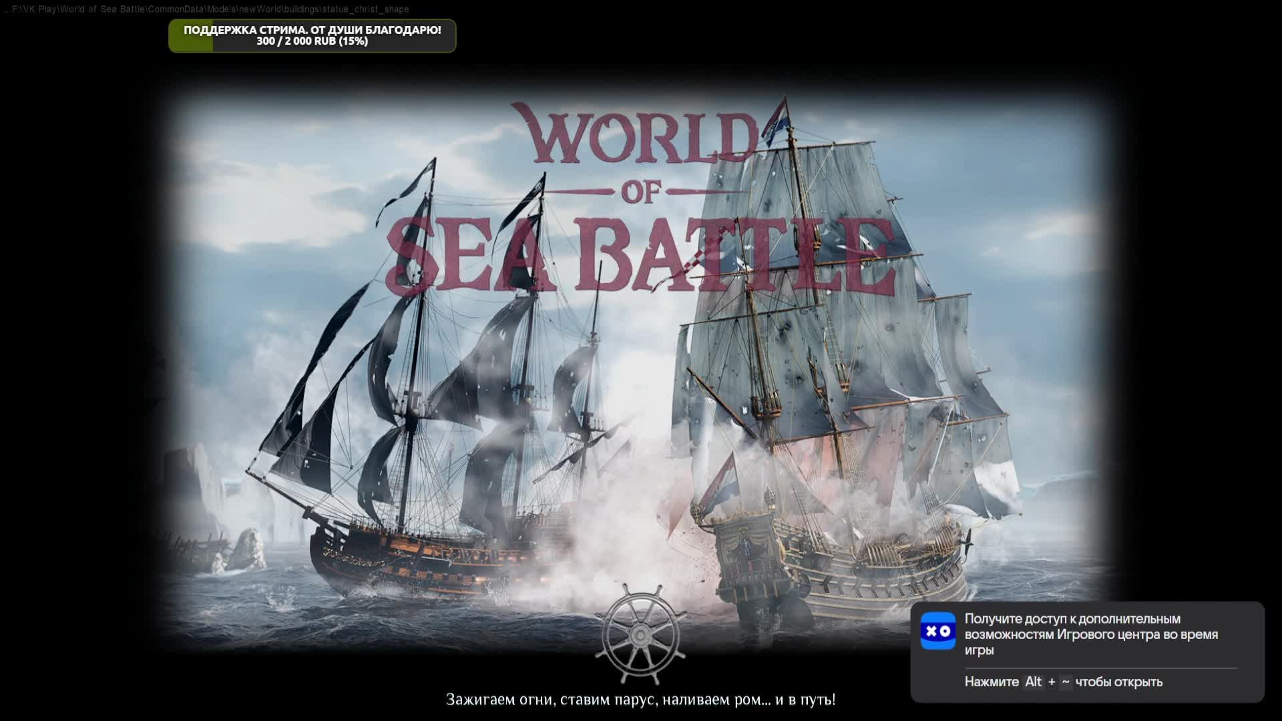Click the blue VK Play Game Center XO icon
Viewport: 1282px width, 721px height.
pyautogui.click(x=940, y=630)
